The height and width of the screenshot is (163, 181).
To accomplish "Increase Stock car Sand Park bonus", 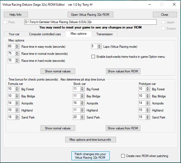I will tap(82, 116).
